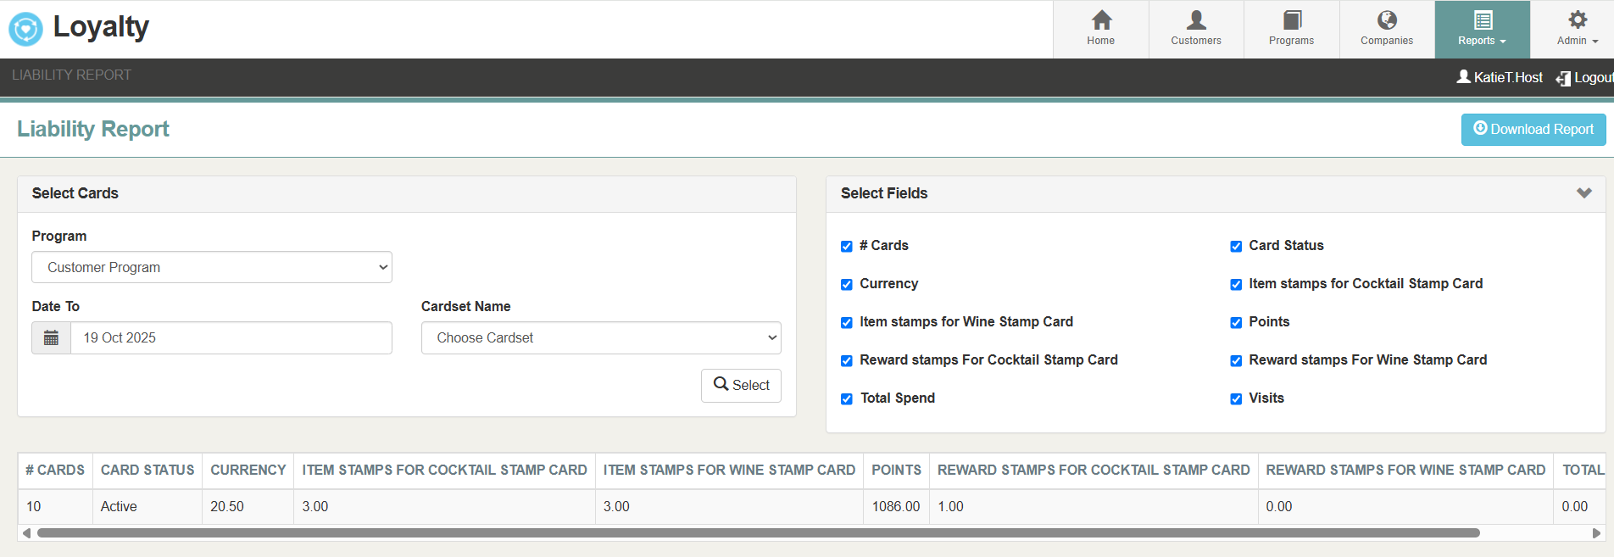This screenshot has height=557, width=1614.
Task: Untick the Visits field checkbox
Action: (1236, 399)
